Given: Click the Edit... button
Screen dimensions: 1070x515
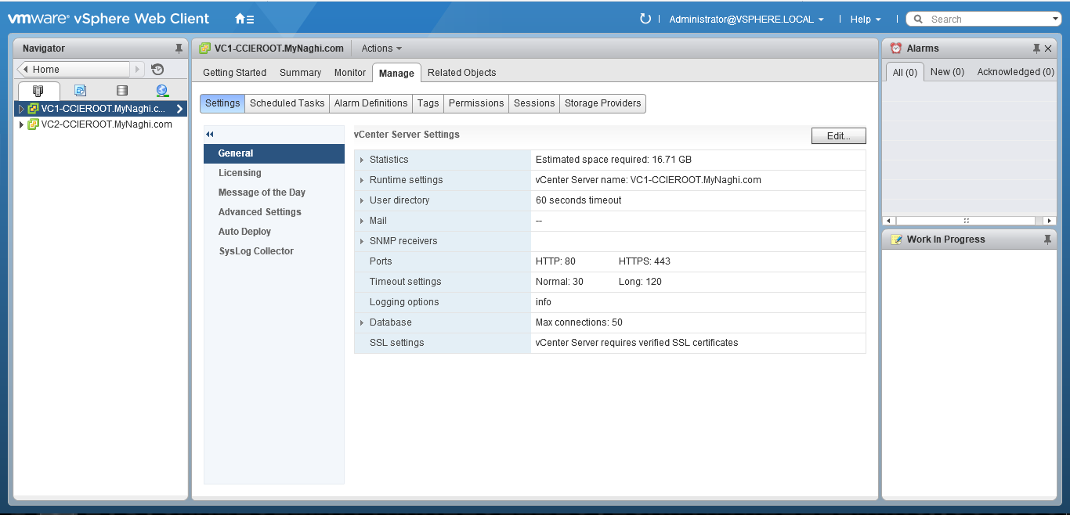Looking at the screenshot, I should [x=838, y=136].
